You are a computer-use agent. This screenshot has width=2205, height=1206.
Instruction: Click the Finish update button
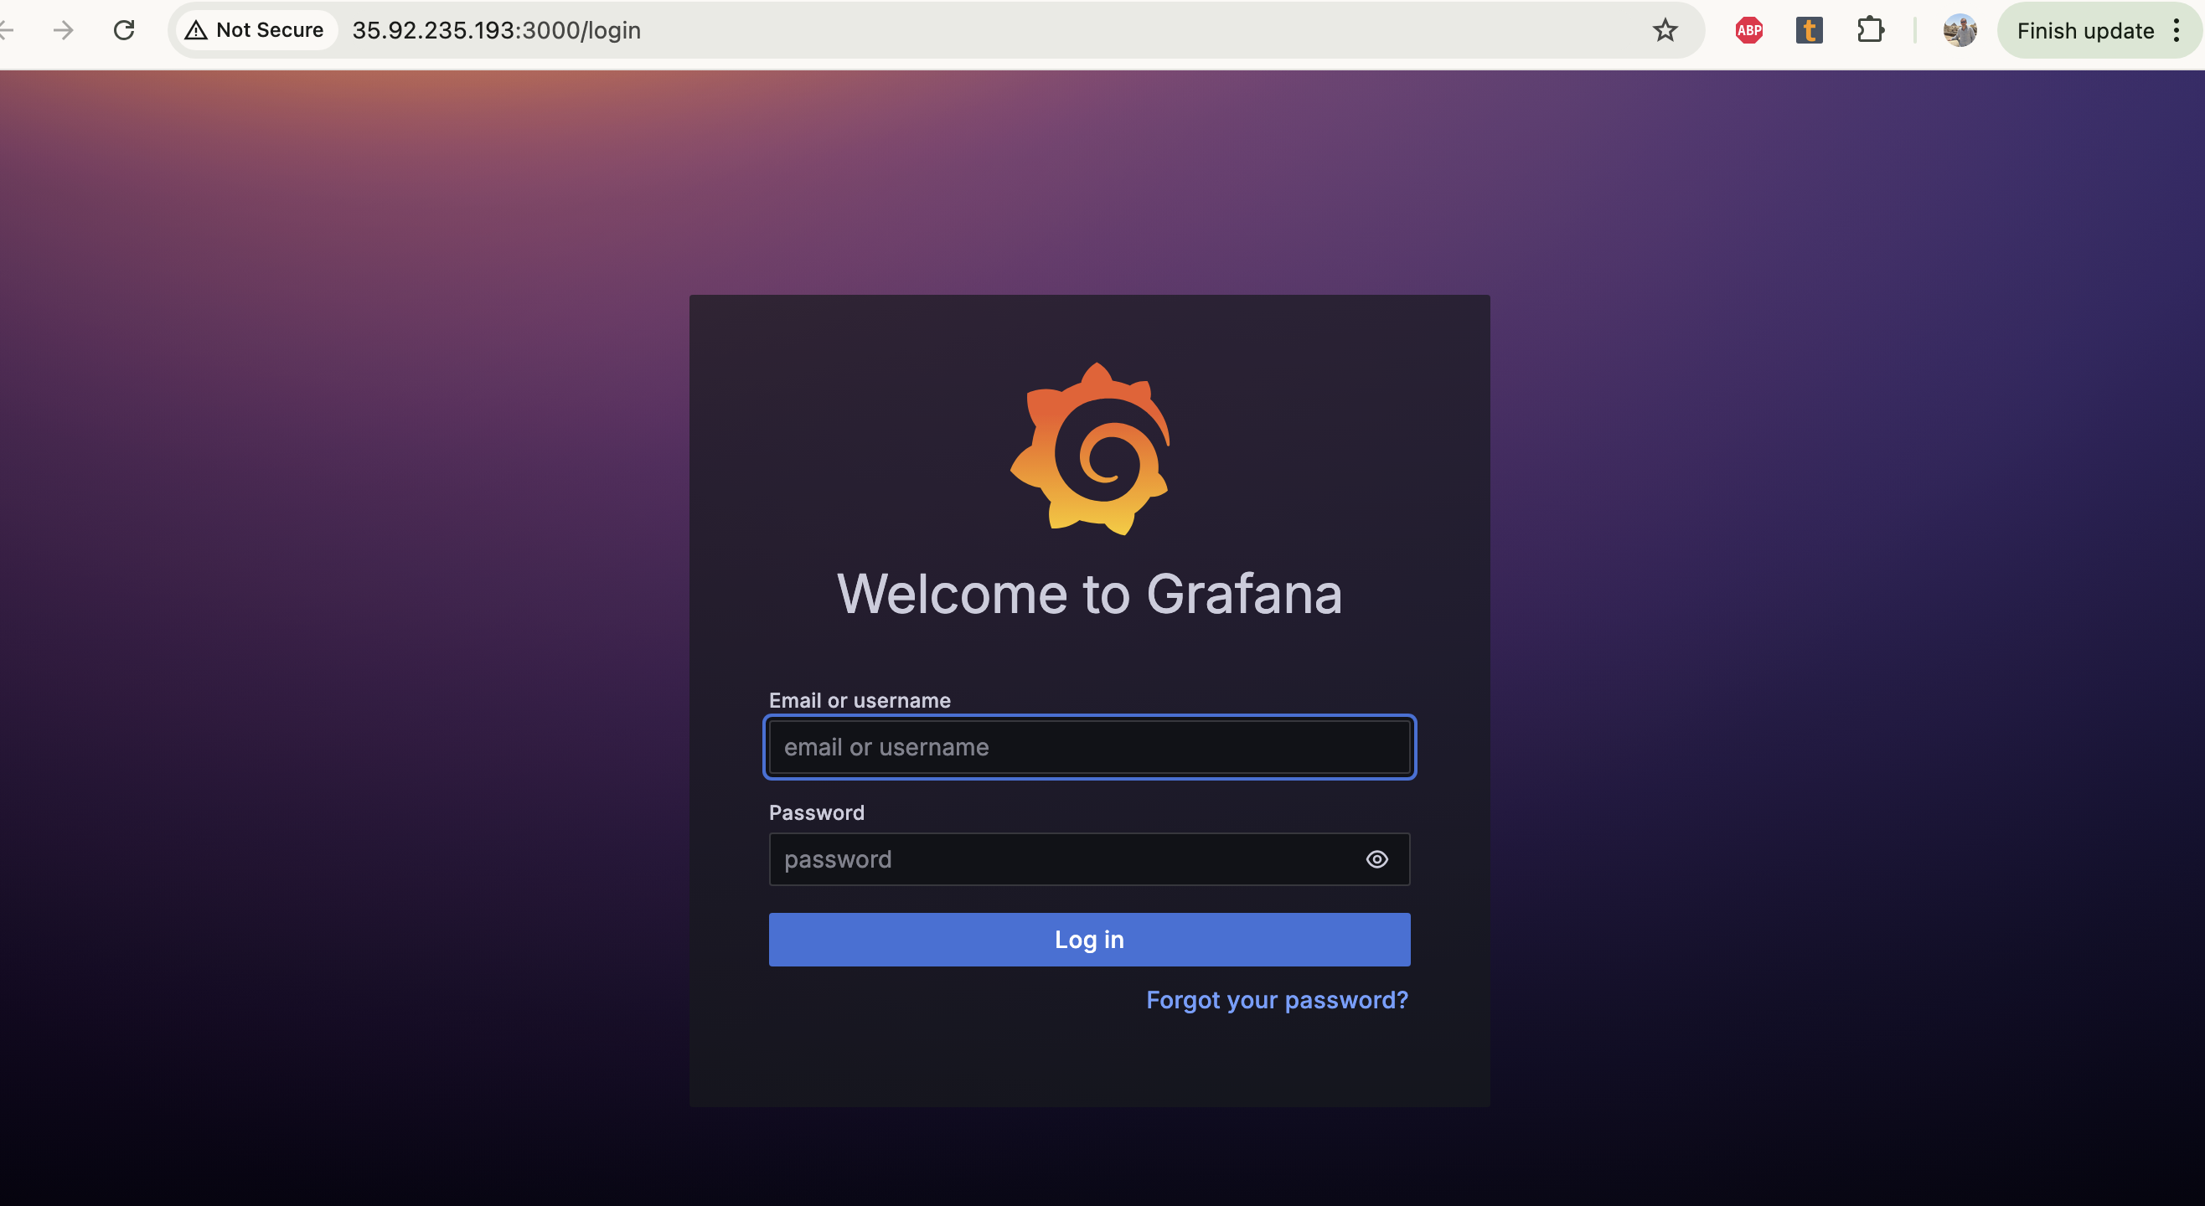[2084, 31]
